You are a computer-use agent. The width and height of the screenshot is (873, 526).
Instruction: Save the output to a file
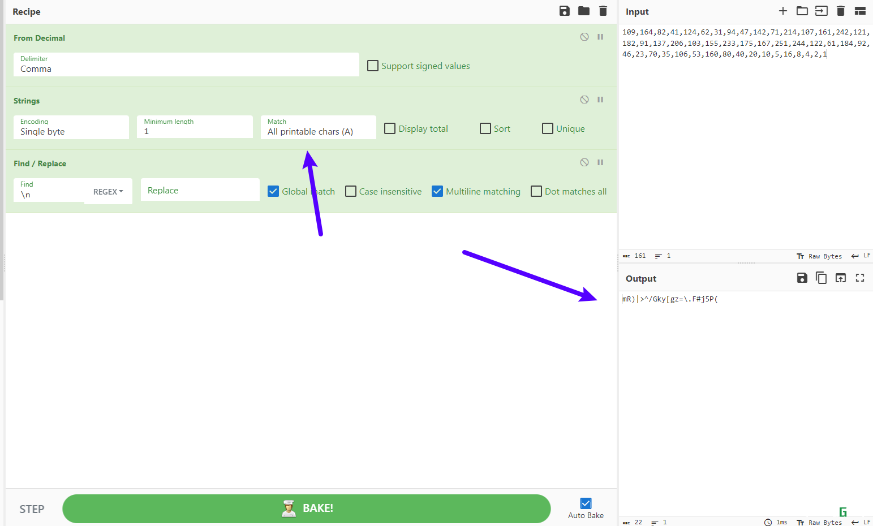click(x=802, y=278)
